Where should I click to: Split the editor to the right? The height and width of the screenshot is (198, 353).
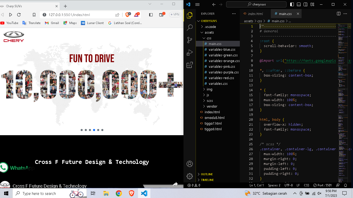click(x=339, y=14)
